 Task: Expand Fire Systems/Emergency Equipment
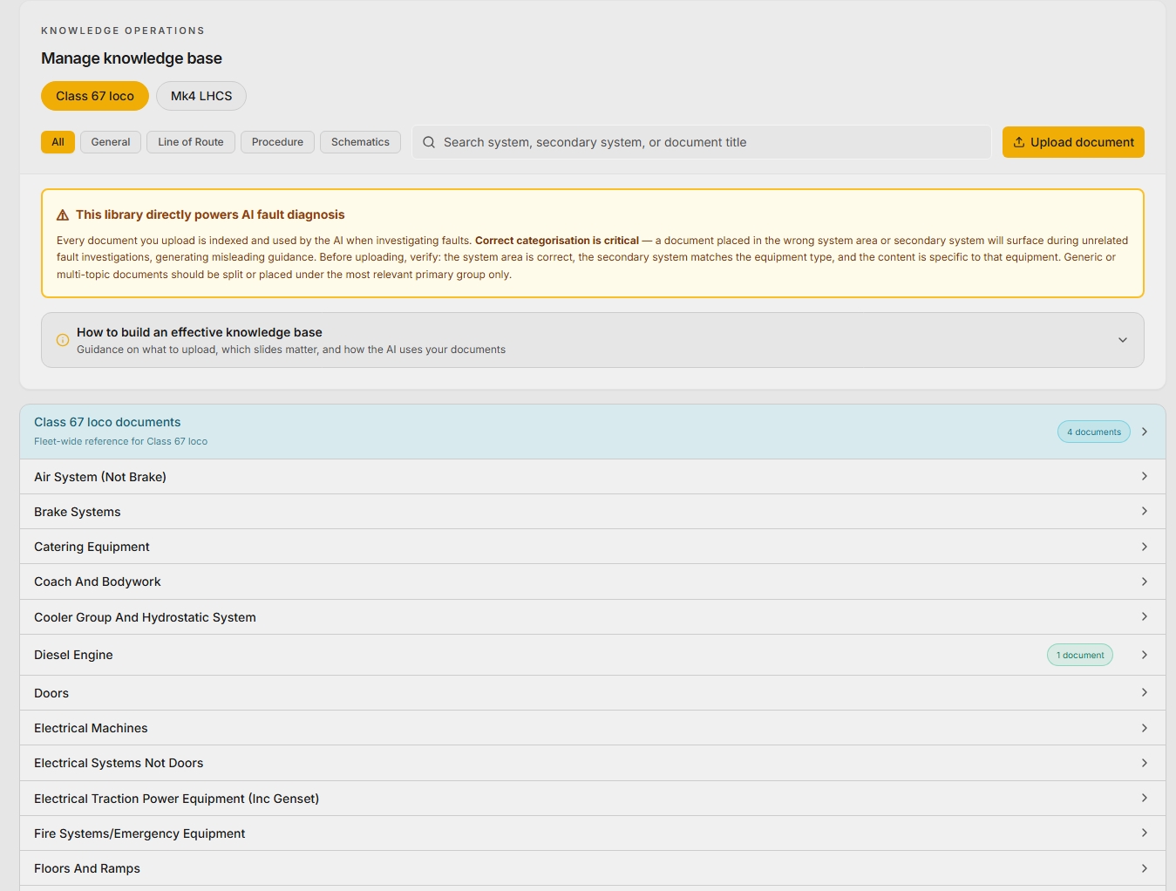593,833
